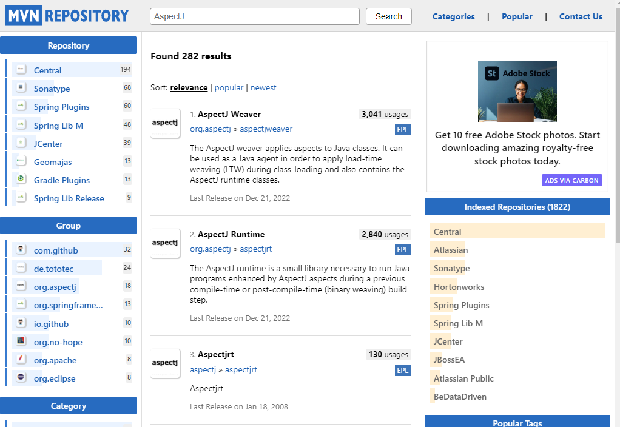Filter by com.github group
Image resolution: width=620 pixels, height=427 pixels.
(x=56, y=250)
